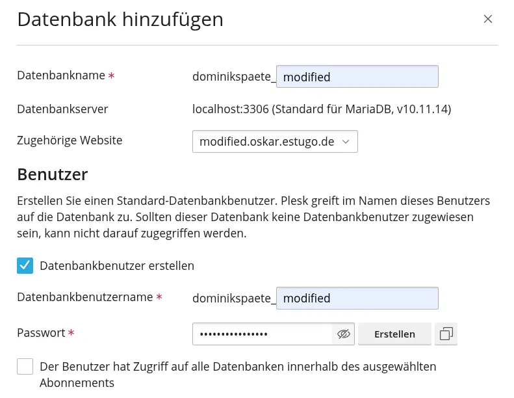Screen dimensions: 514x398
Task: Open the Zugehörige Website dropdown
Action: point(275,141)
